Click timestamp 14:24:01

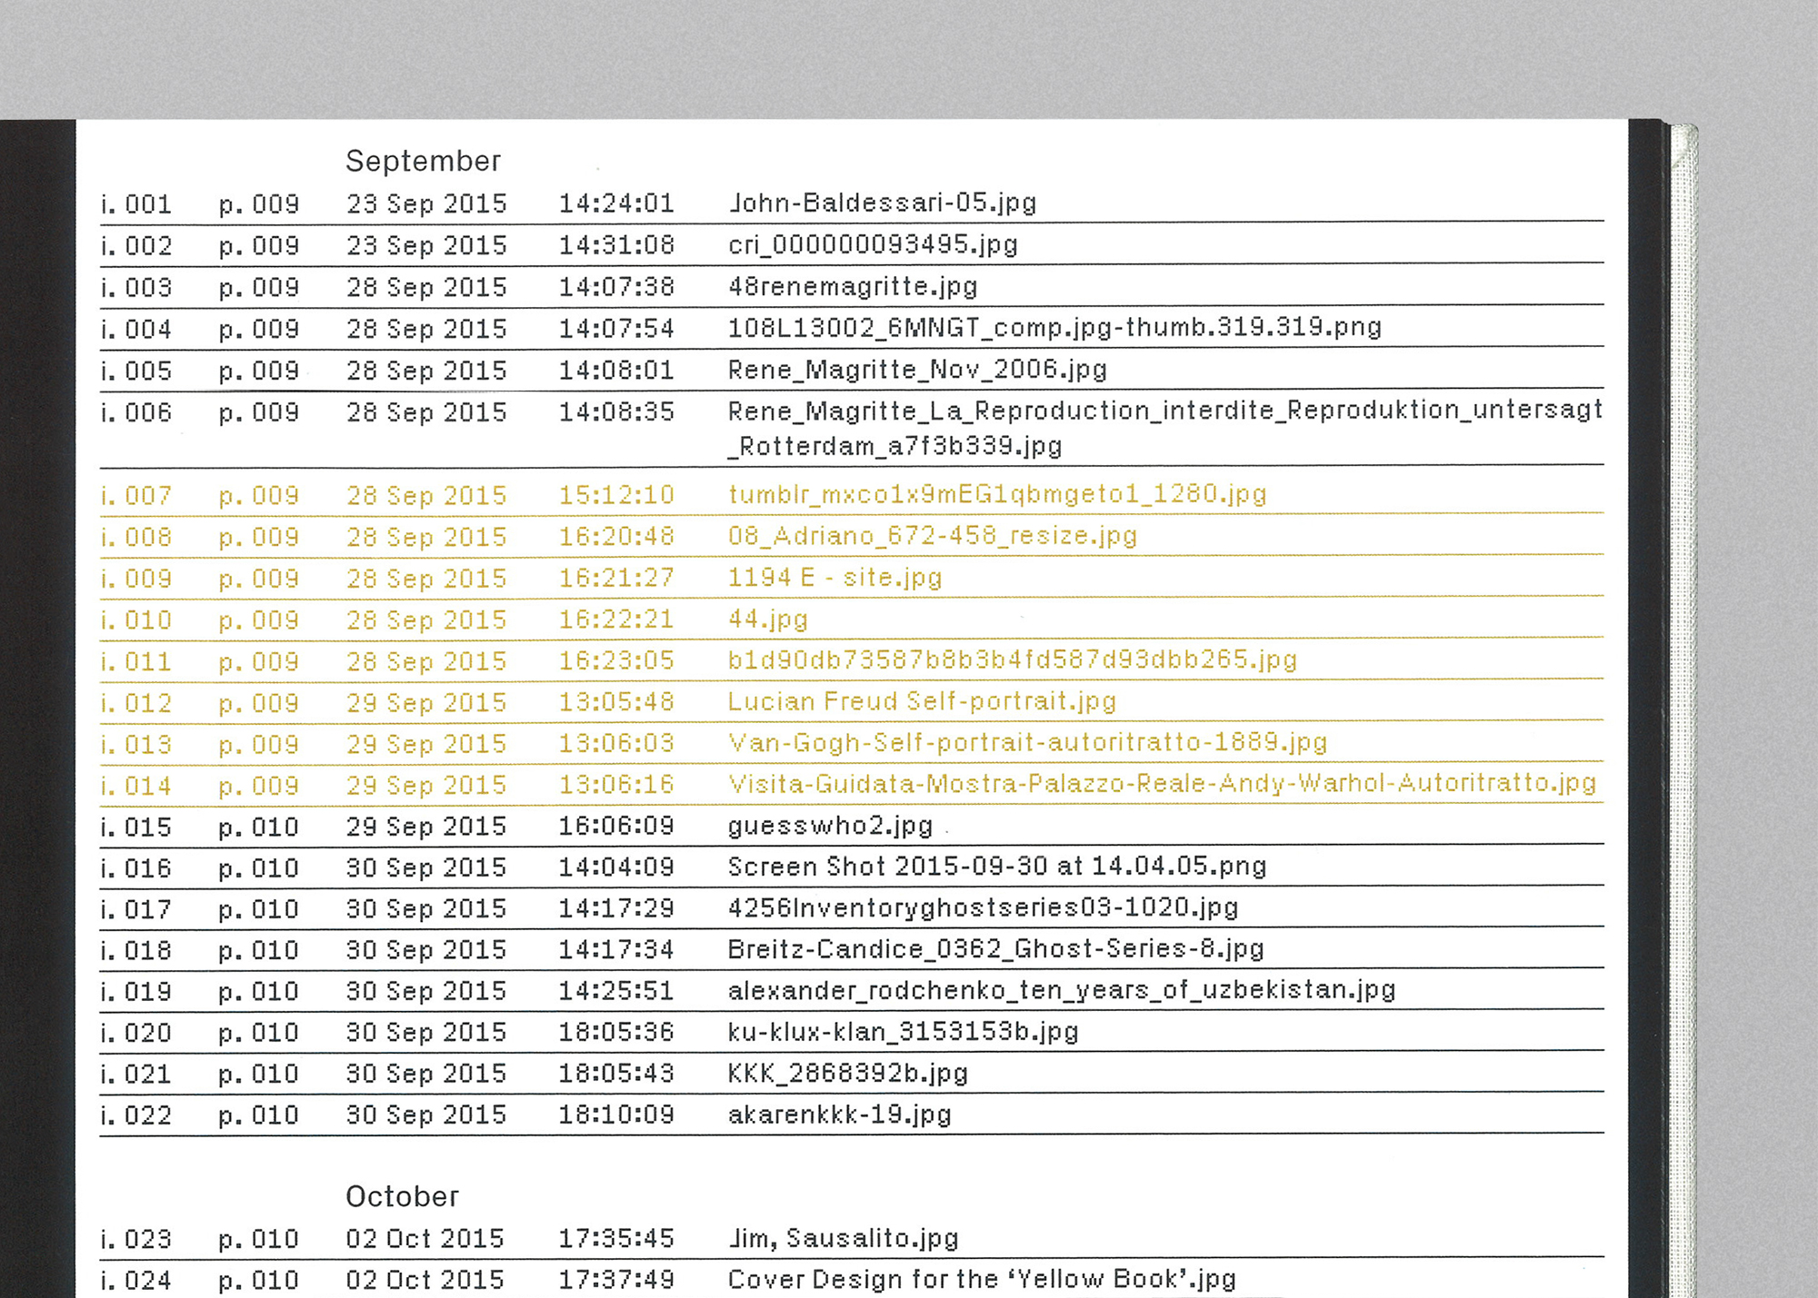pos(615,203)
